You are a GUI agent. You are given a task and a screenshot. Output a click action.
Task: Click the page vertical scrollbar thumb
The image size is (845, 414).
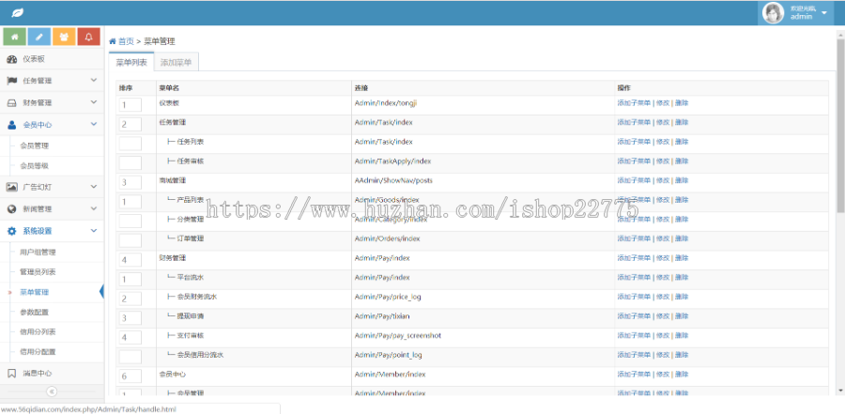pos(840,125)
